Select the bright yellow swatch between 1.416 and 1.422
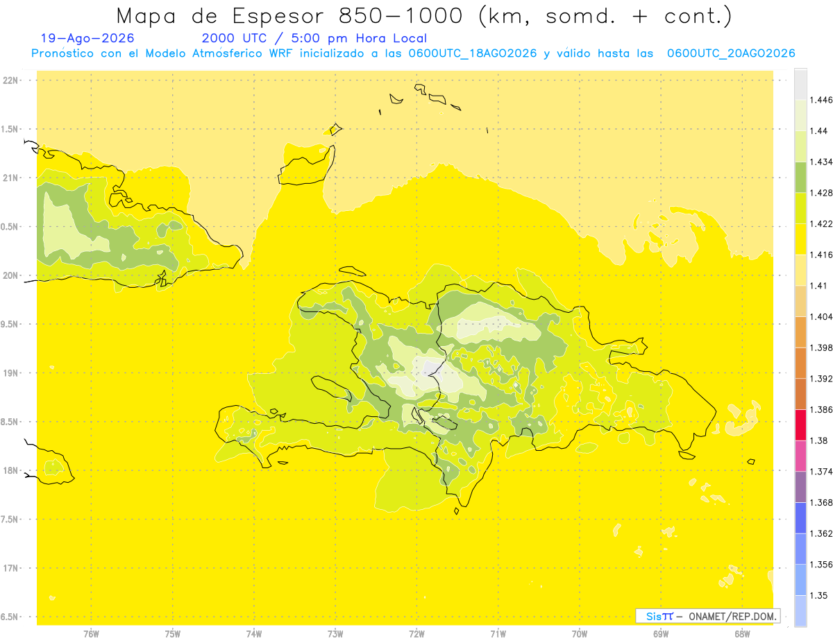This screenshot has height=643, width=833. point(800,239)
